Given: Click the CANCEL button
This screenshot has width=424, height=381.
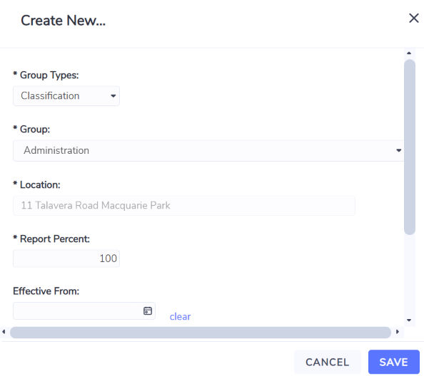Looking at the screenshot, I should pos(327,362).
